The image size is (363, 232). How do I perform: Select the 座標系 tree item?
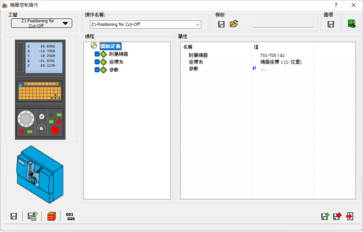[116, 62]
